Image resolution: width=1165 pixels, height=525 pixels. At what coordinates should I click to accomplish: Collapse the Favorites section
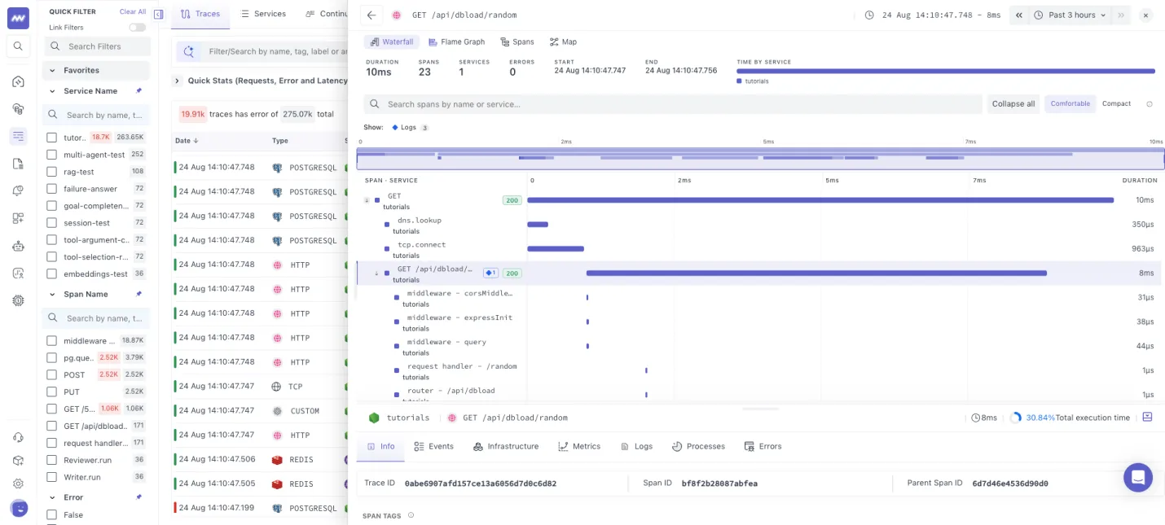pyautogui.click(x=53, y=71)
